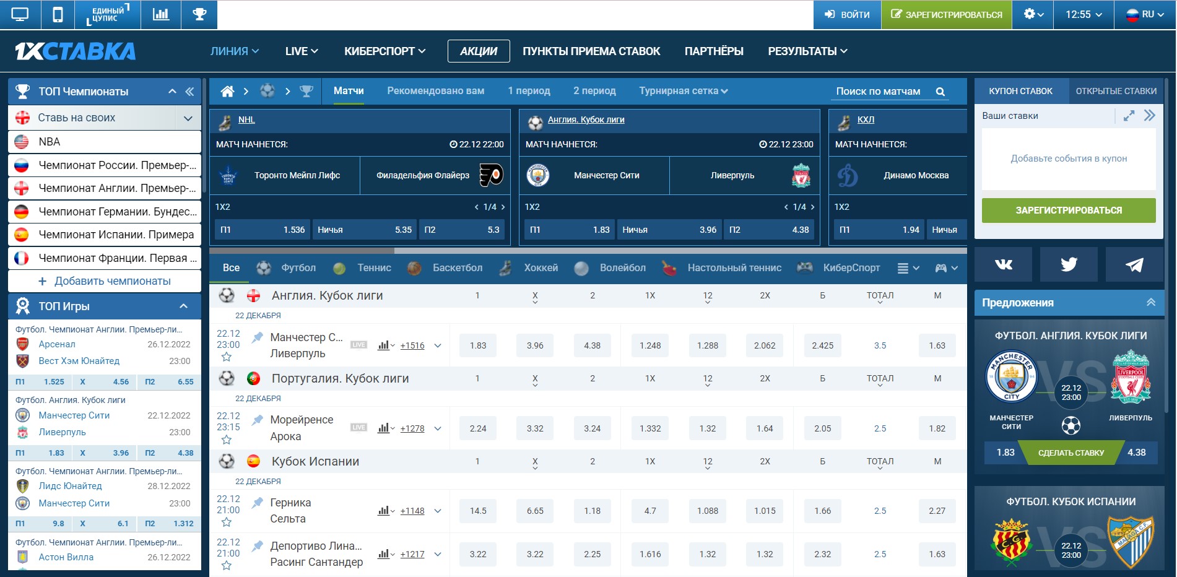
Task: Collapse the bet slip panel chevrons
Action: 1150,116
